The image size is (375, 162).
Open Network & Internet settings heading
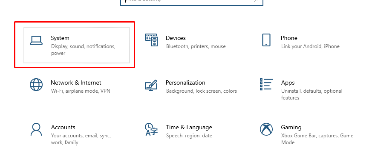pyautogui.click(x=76, y=82)
